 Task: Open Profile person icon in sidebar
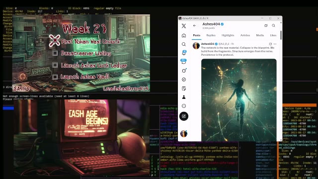click(184, 97)
